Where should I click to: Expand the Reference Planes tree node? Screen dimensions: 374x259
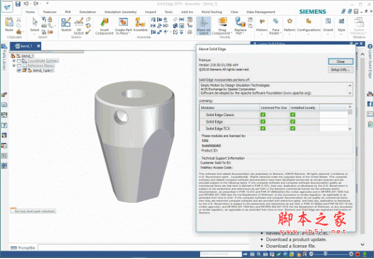(14, 66)
